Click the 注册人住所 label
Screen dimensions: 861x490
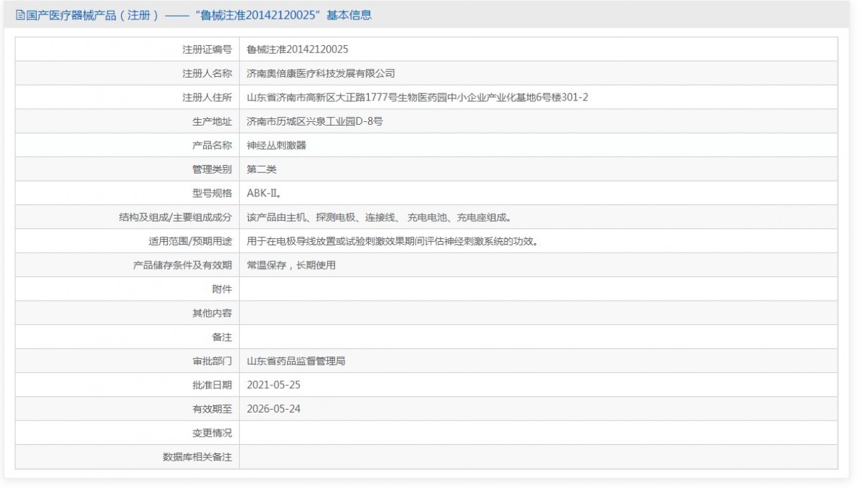coord(207,98)
